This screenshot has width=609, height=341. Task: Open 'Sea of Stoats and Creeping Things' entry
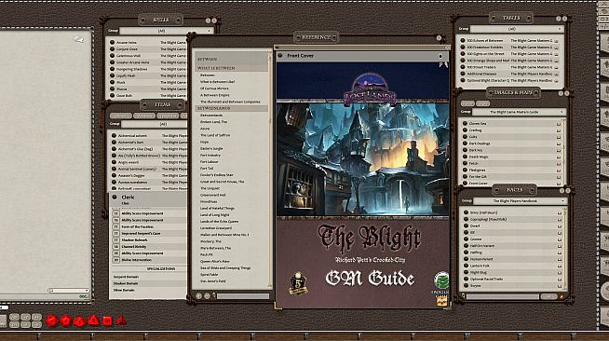point(225,268)
